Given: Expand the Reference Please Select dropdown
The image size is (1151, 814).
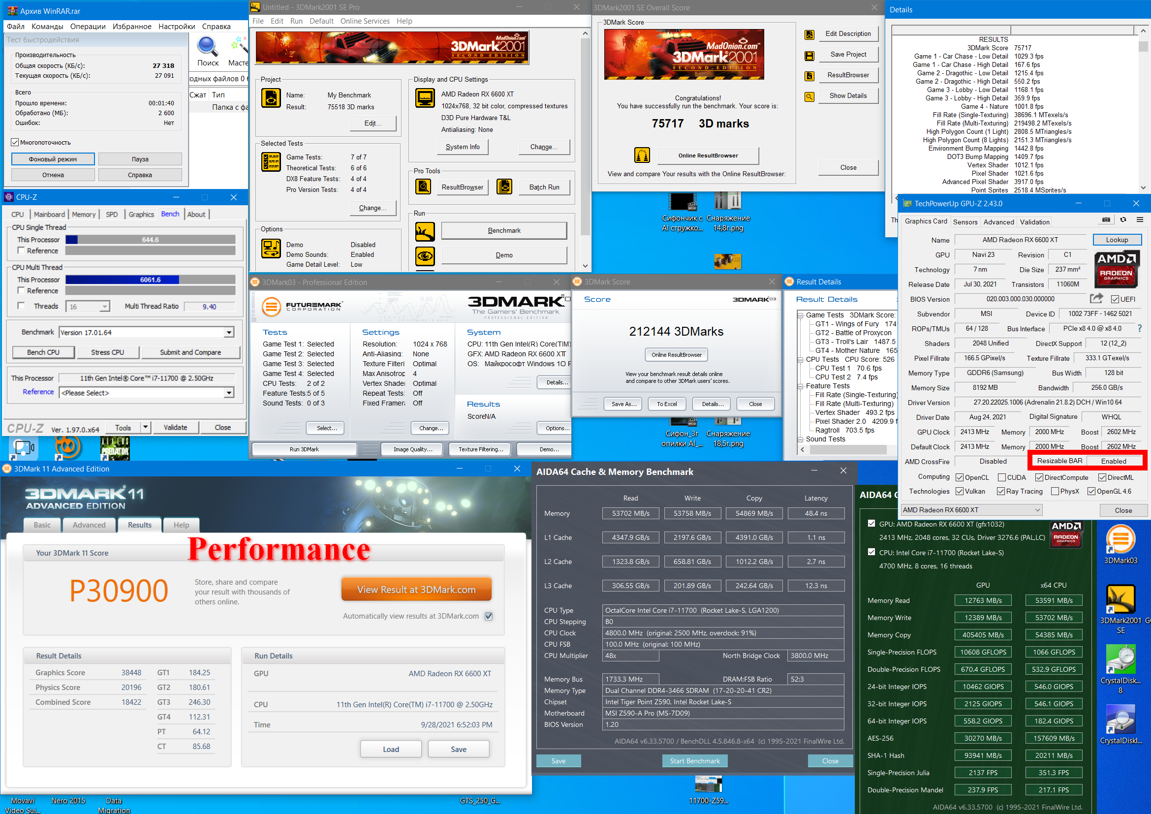Looking at the screenshot, I should pyautogui.click(x=229, y=392).
